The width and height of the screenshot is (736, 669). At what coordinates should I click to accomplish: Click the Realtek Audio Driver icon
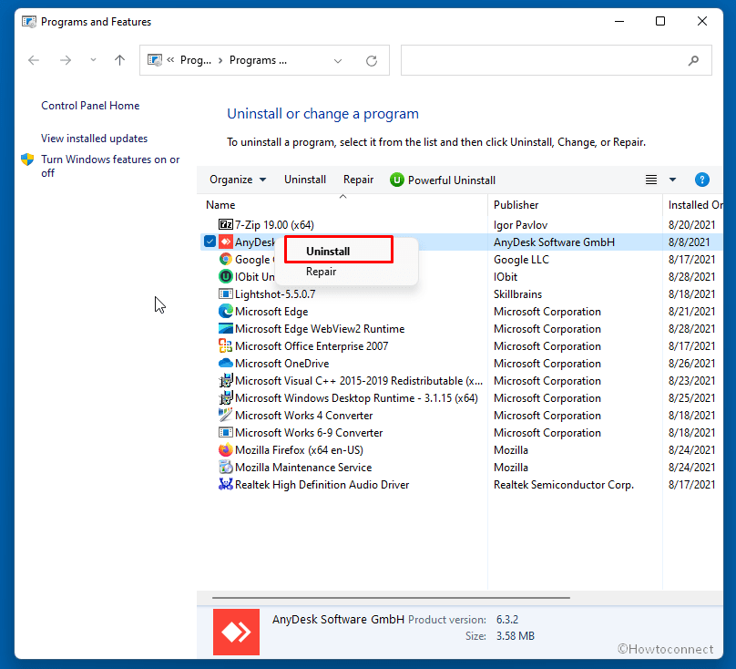pyautogui.click(x=226, y=484)
